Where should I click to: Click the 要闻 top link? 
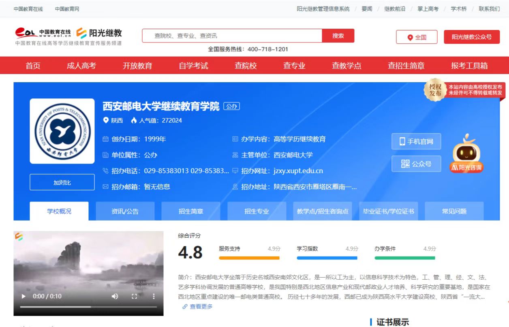tap(367, 9)
